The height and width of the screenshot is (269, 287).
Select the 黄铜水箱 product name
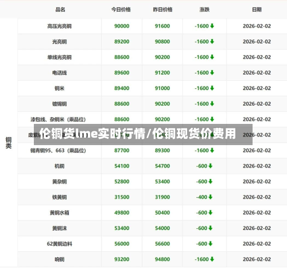60,213
